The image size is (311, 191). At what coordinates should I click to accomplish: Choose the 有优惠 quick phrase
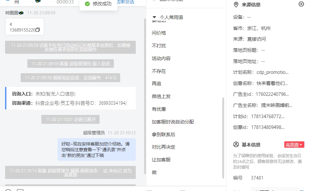click(x=159, y=109)
